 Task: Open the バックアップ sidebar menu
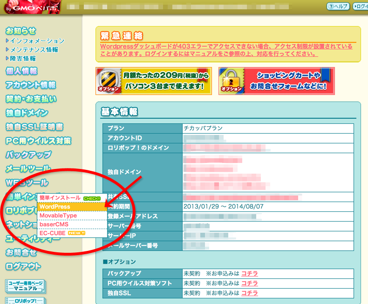click(x=28, y=155)
